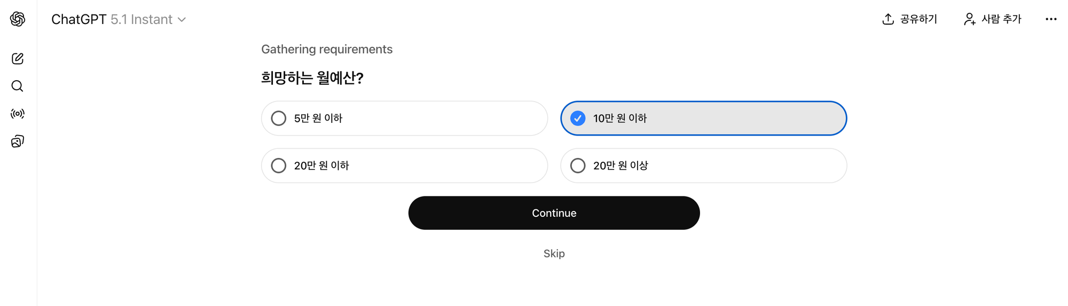
Task: Expand the chevron beside 5.1 Instant
Action: point(182,20)
